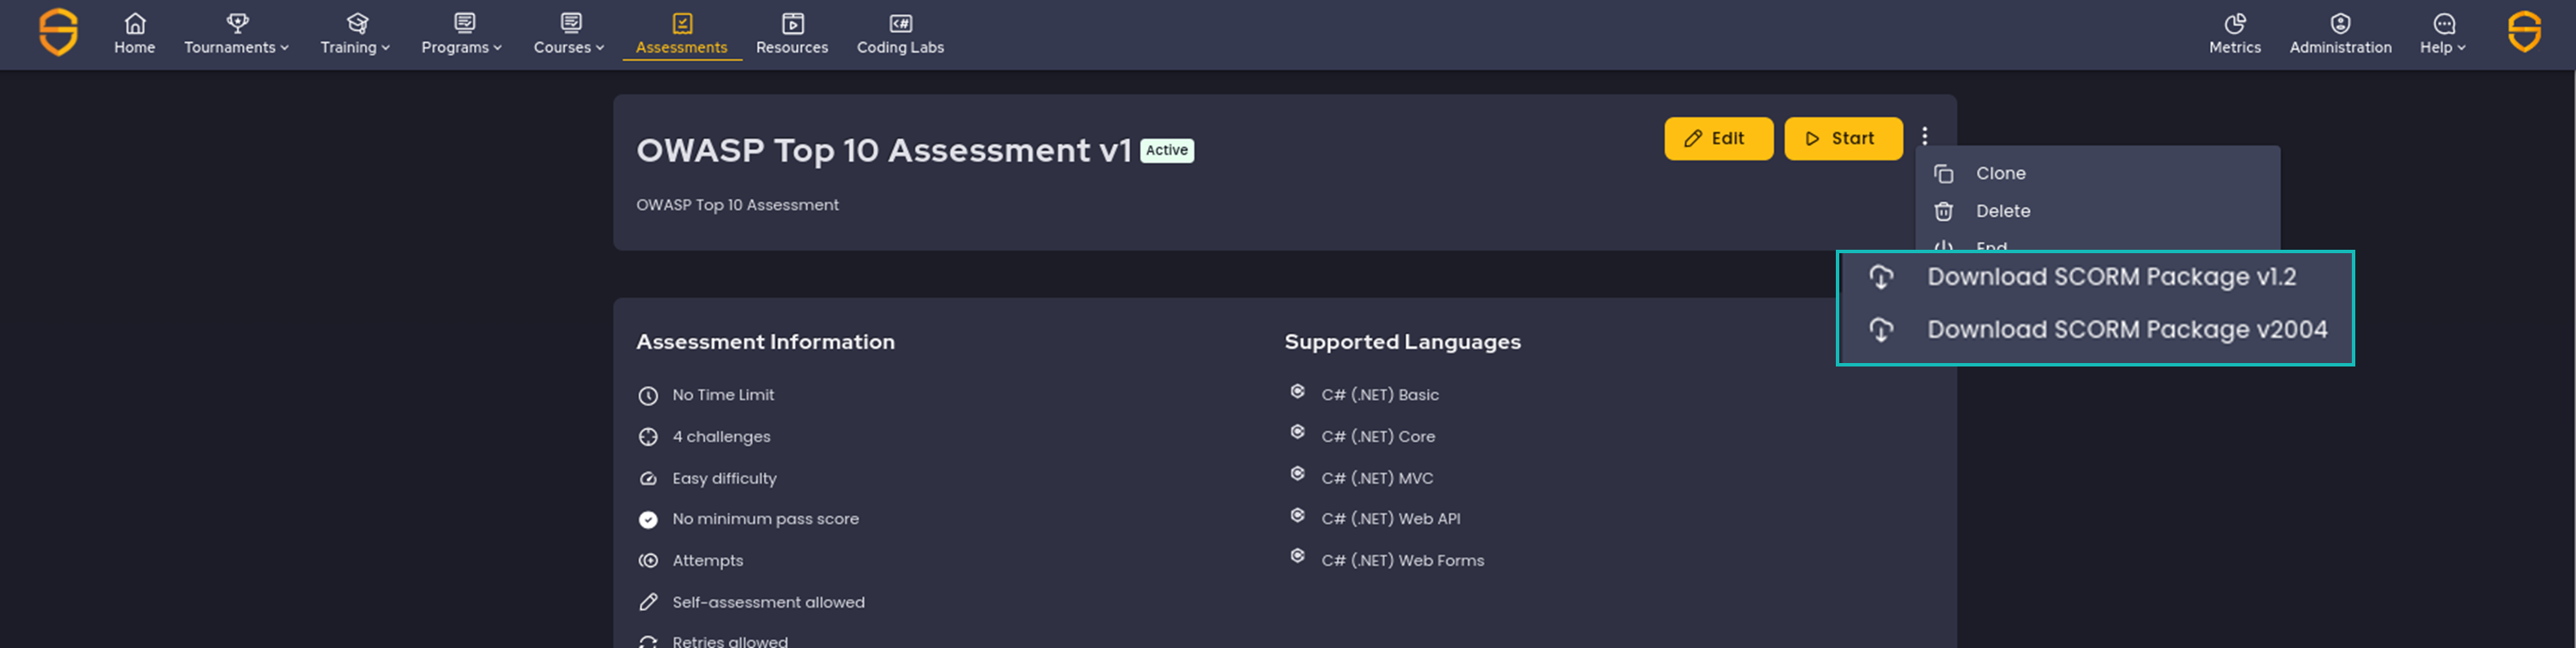
Task: Click the Metrics chart icon
Action: 2234,22
